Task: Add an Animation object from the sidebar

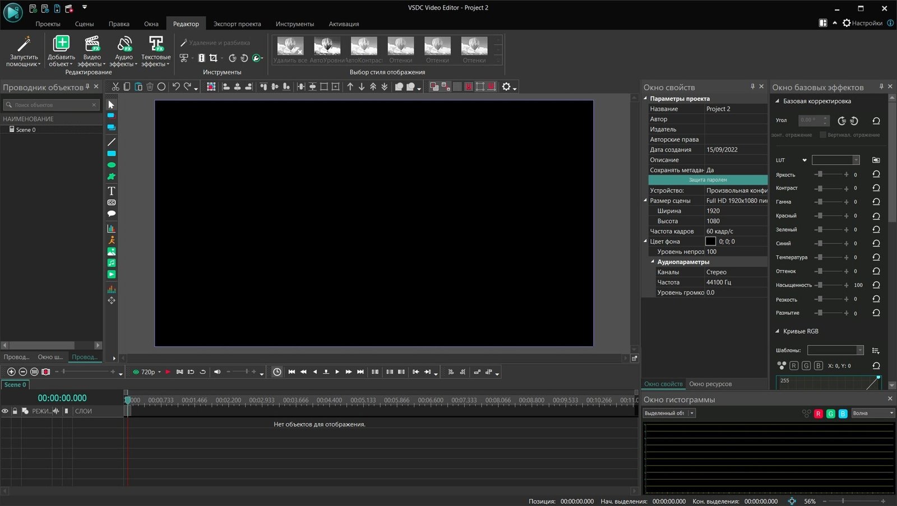Action: pyautogui.click(x=112, y=240)
